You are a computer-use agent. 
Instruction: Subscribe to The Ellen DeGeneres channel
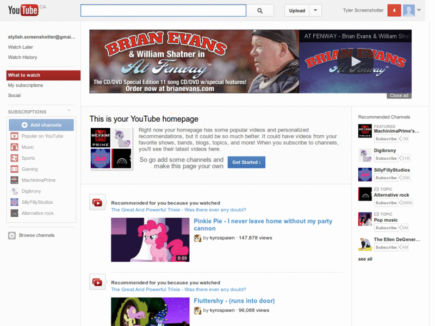[386, 247]
